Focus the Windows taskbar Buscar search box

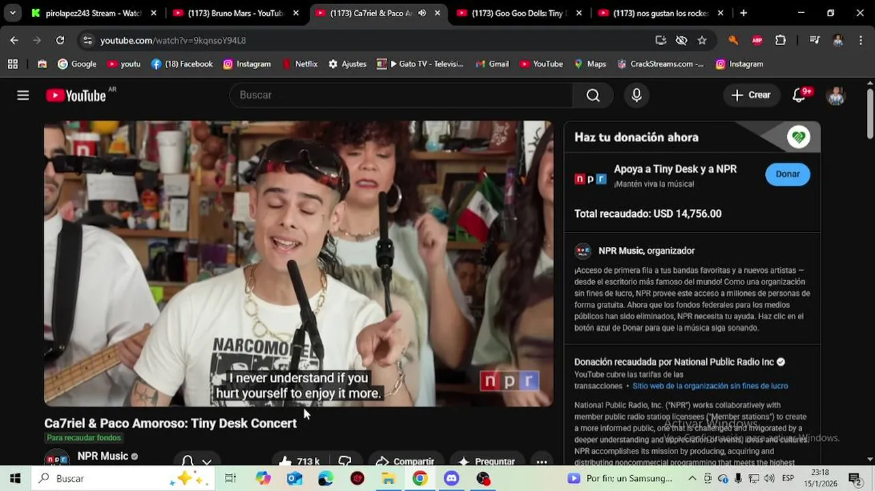123,479
